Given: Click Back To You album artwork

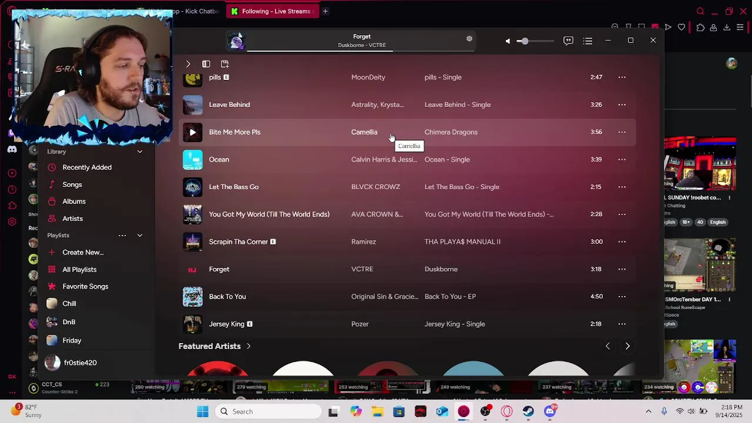Looking at the screenshot, I should [x=193, y=297].
